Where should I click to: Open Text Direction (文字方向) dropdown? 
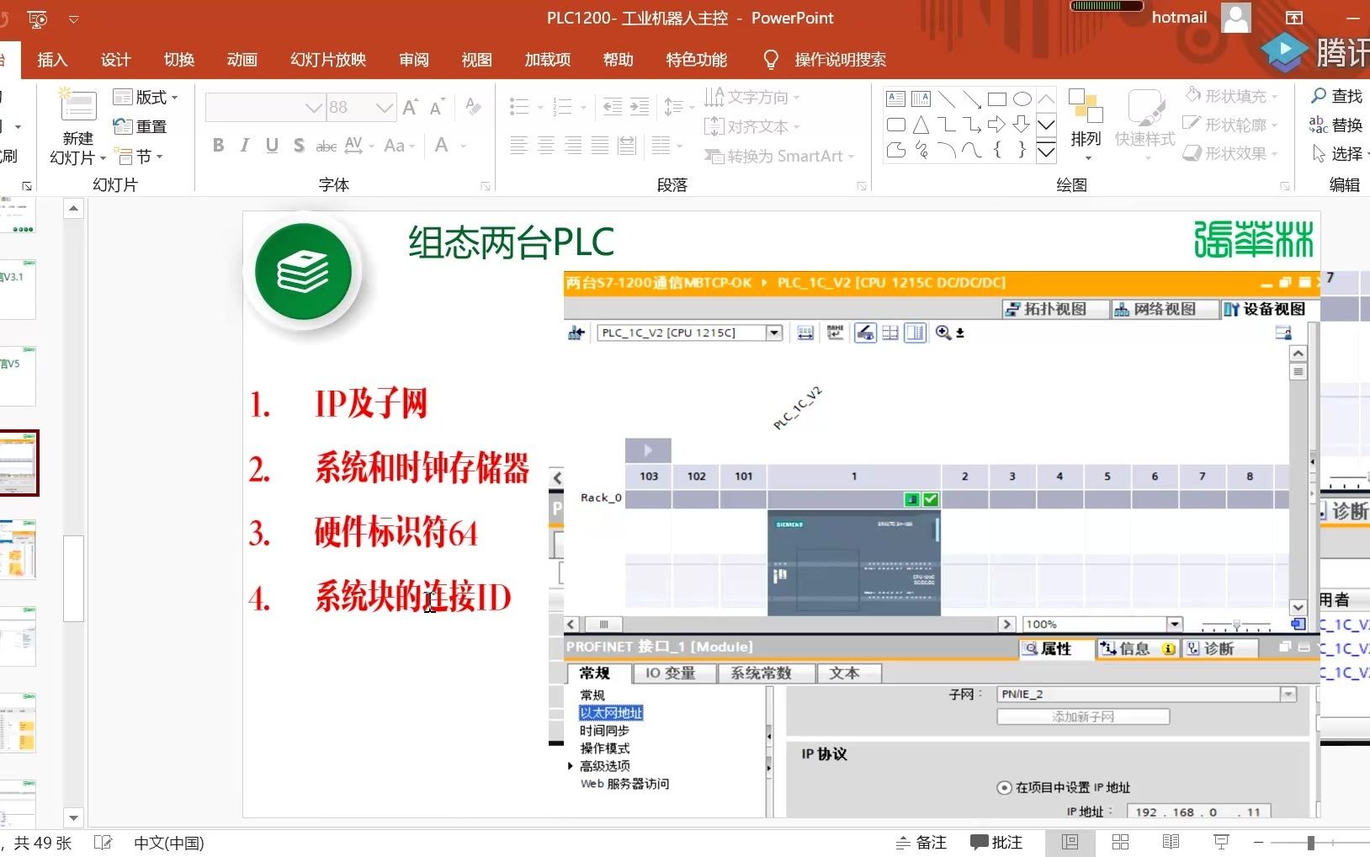tap(752, 98)
